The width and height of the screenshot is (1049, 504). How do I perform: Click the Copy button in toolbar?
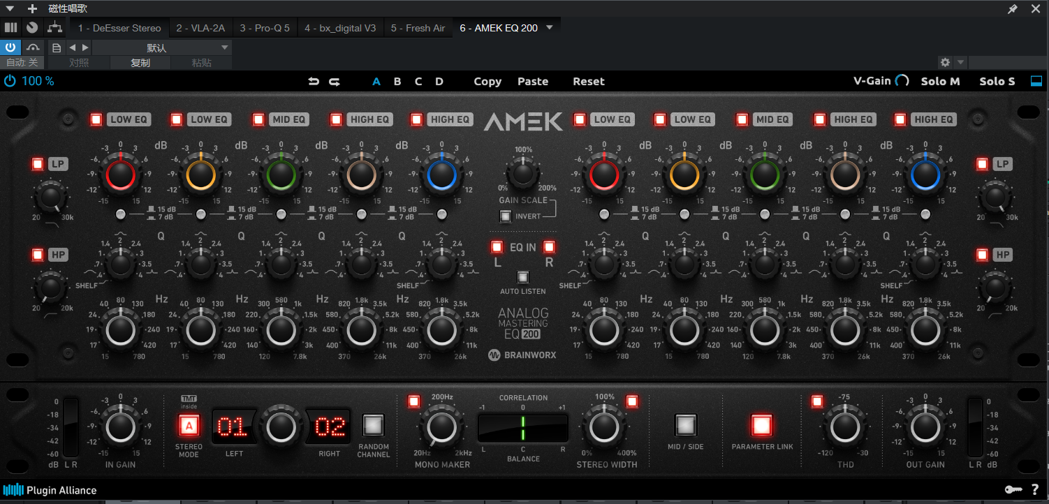click(487, 82)
